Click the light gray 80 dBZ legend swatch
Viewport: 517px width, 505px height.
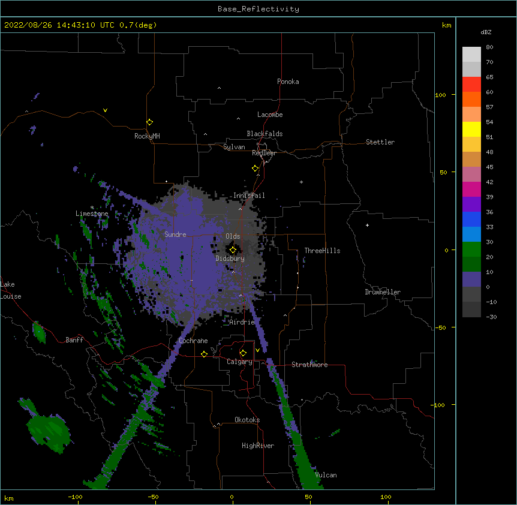coord(471,55)
